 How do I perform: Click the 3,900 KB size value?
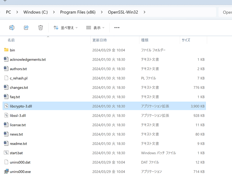coord(197,106)
